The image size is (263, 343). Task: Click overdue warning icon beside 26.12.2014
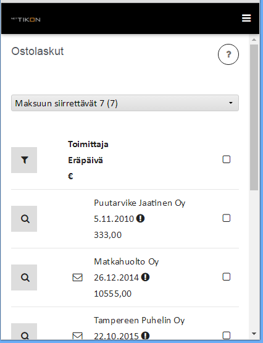click(145, 277)
